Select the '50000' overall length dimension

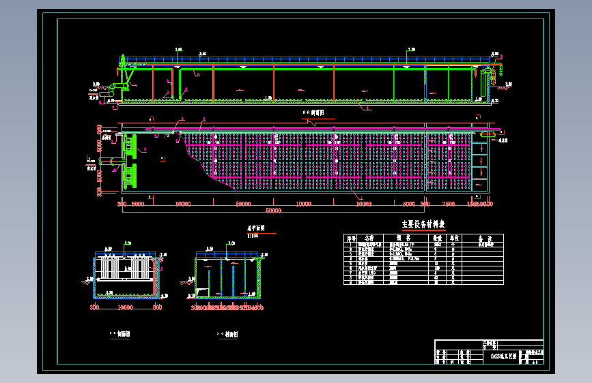pos(274,211)
